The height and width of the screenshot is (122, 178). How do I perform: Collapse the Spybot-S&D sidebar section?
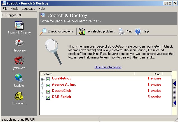pyautogui.click(x=4, y=15)
